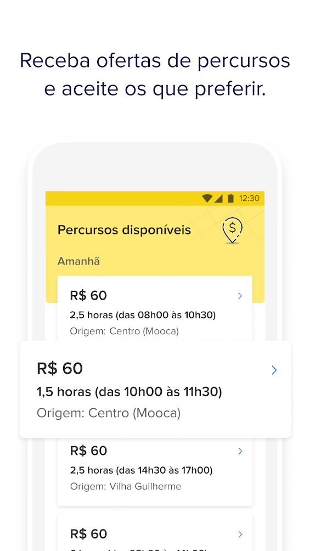
Task: Tap the 12:30 clock in status bar
Action: click(x=249, y=199)
